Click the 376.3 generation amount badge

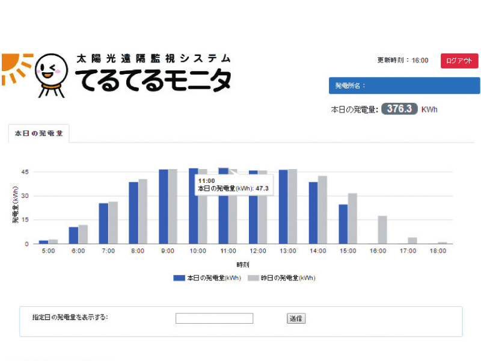point(399,109)
